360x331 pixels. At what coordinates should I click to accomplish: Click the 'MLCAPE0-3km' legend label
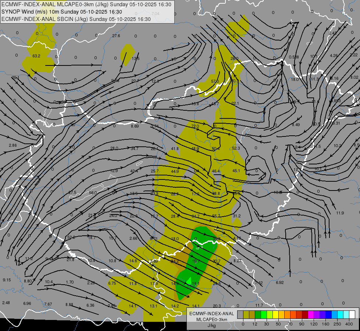[x=212, y=320]
